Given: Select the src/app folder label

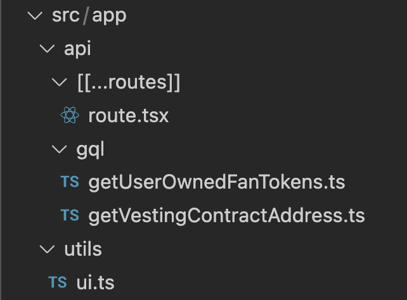Looking at the screenshot, I should [x=89, y=16].
